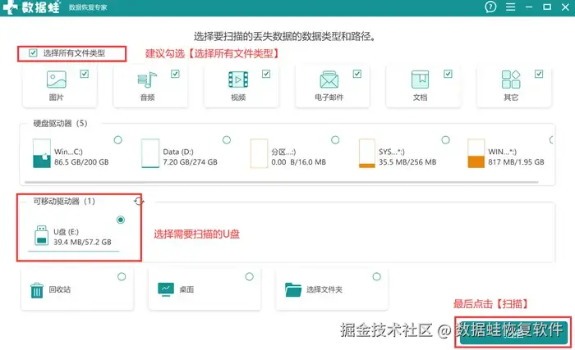Click the 回收站 label text
Viewport: 575px width, 350px height.
tap(59, 289)
